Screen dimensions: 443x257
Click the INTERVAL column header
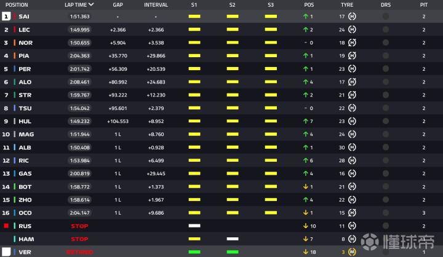(156, 4)
